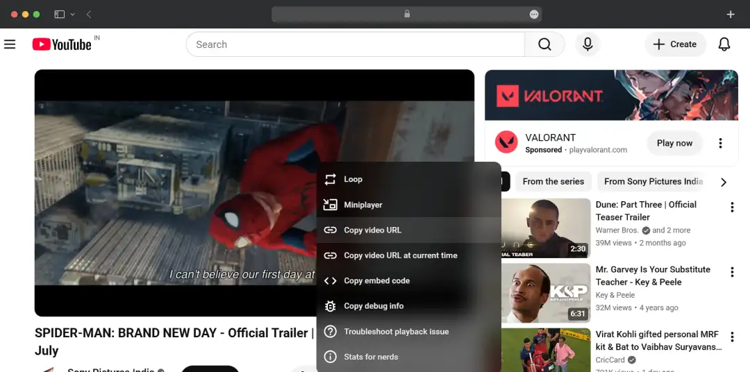750x372 pixels.
Task: Select the From the series chip
Action: point(553,182)
